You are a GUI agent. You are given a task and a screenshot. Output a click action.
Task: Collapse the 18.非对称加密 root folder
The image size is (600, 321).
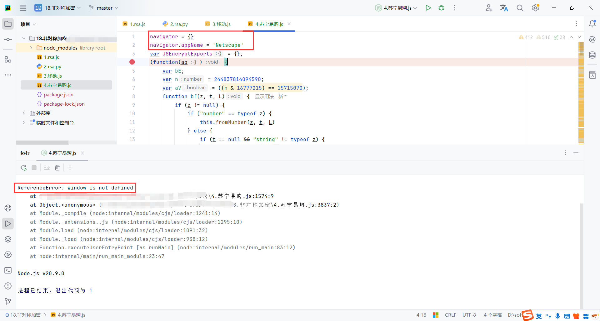click(24, 38)
